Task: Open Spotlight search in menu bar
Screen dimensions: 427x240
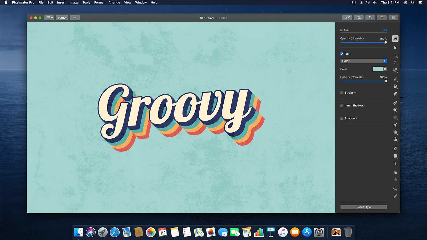Action: pos(413,2)
